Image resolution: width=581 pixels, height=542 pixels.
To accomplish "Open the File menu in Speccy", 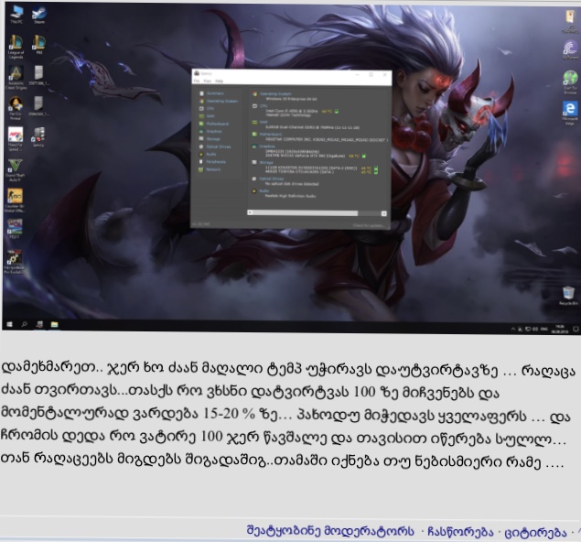I will [197, 81].
